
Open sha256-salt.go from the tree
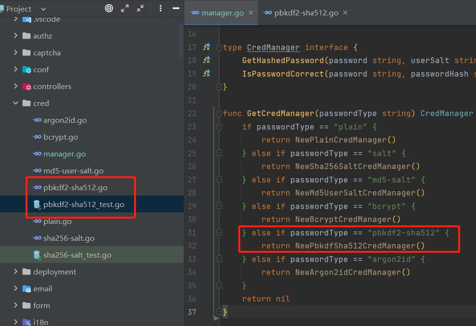point(69,238)
